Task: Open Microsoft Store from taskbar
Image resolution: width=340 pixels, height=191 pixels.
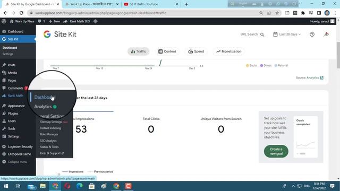Action: click(x=91, y=186)
